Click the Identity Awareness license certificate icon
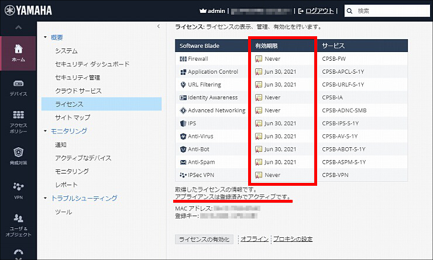 point(259,98)
